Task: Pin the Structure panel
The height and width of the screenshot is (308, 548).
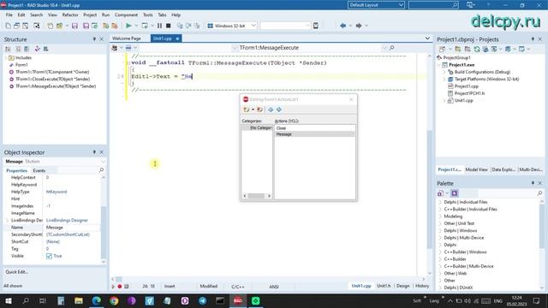Action: (x=94, y=39)
